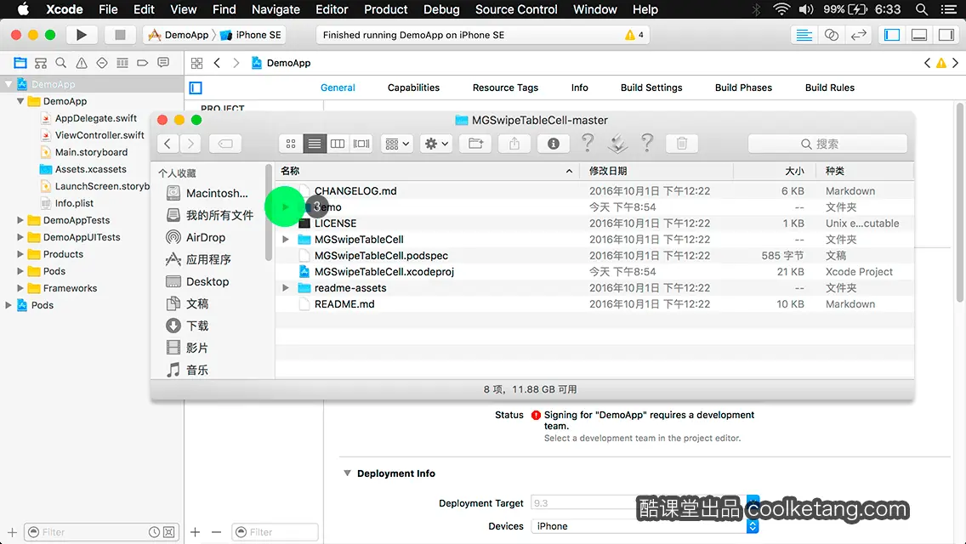The height and width of the screenshot is (544, 966).
Task: Switch Finder to list view
Action: [x=314, y=144]
